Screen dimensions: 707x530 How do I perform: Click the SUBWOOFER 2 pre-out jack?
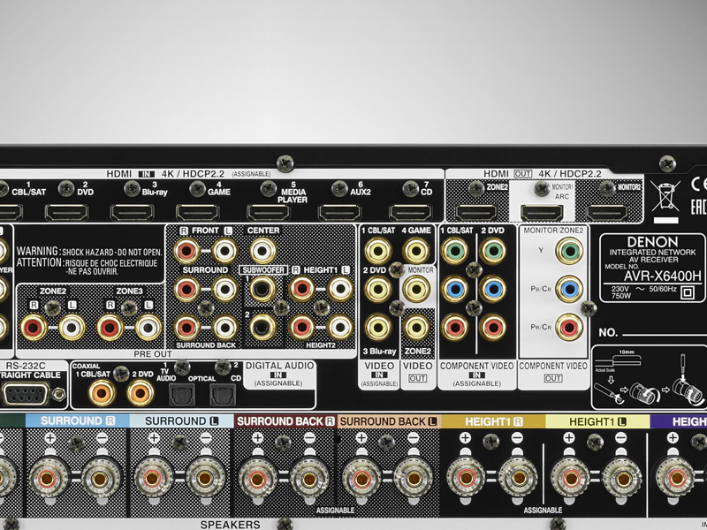coord(262,327)
